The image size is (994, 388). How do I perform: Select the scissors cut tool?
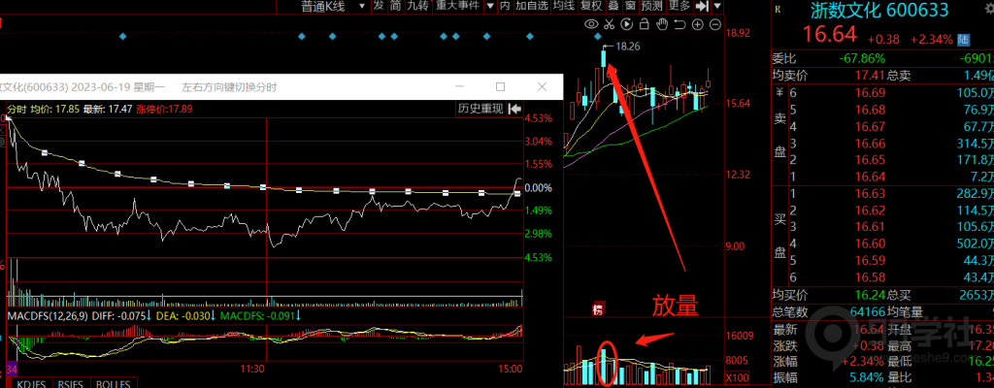coord(610,24)
